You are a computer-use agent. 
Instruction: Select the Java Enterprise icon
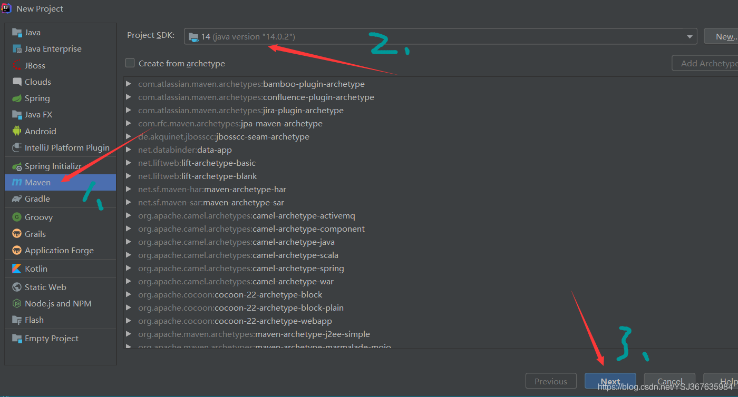pyautogui.click(x=16, y=48)
